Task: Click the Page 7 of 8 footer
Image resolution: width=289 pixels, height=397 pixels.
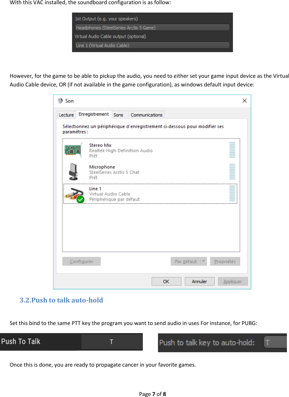Action: click(152, 394)
